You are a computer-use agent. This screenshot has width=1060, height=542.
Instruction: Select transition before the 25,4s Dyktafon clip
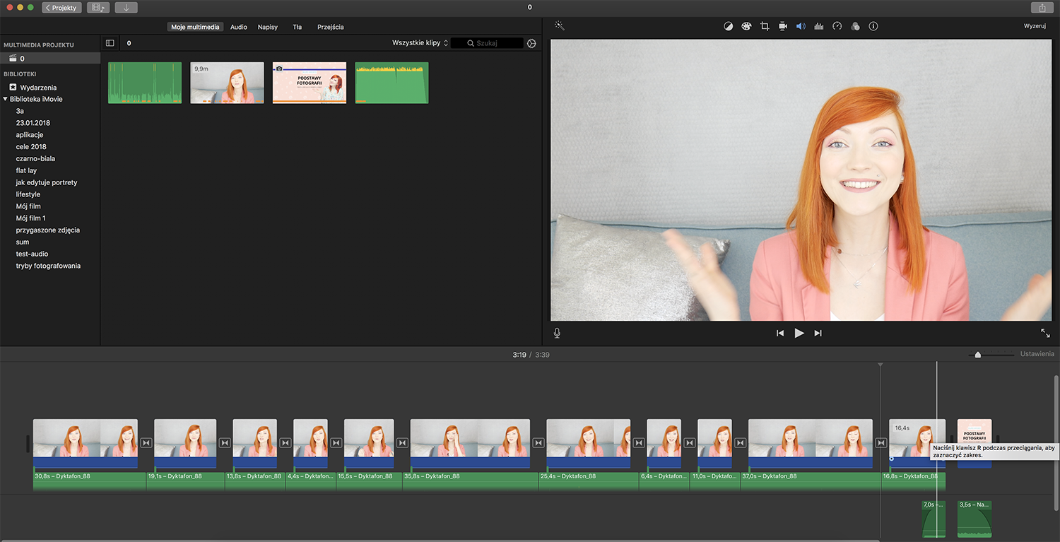pos(538,443)
